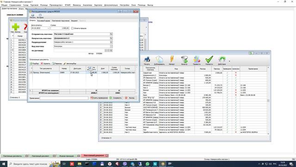
Task: Click Удалить with the red X
Action: pos(45,64)
